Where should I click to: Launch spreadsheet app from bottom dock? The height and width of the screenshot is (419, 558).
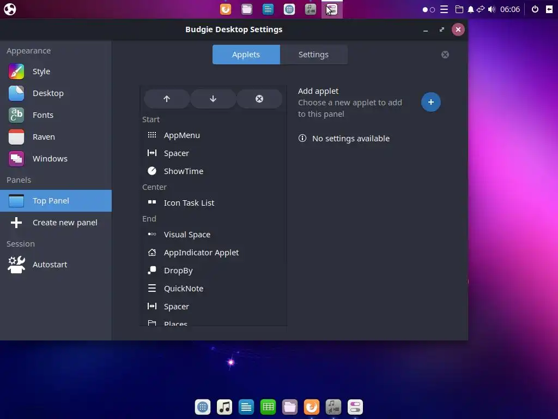click(268, 406)
